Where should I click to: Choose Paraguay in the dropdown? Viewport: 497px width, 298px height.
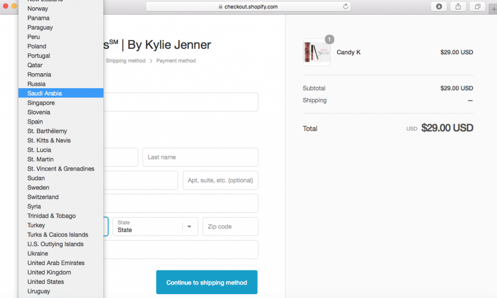[x=61, y=28]
